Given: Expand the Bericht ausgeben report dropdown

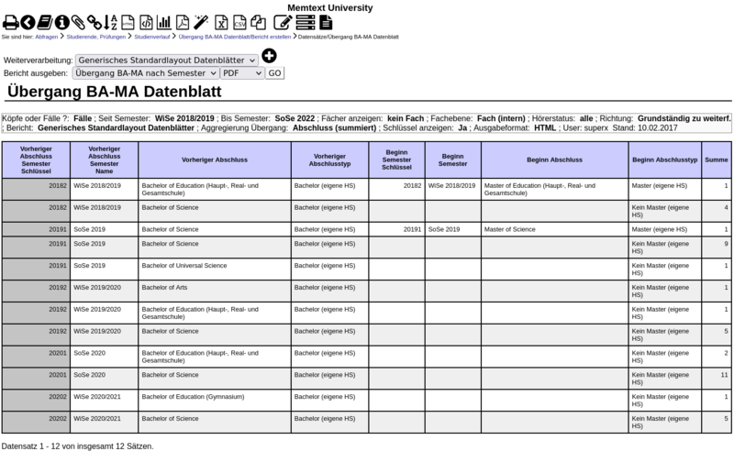Looking at the screenshot, I should point(145,72).
